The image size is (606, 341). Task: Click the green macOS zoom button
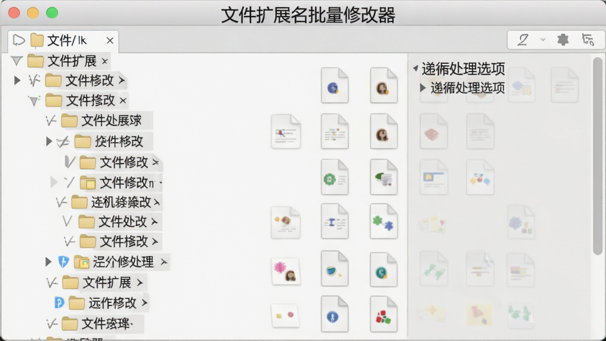click(52, 13)
